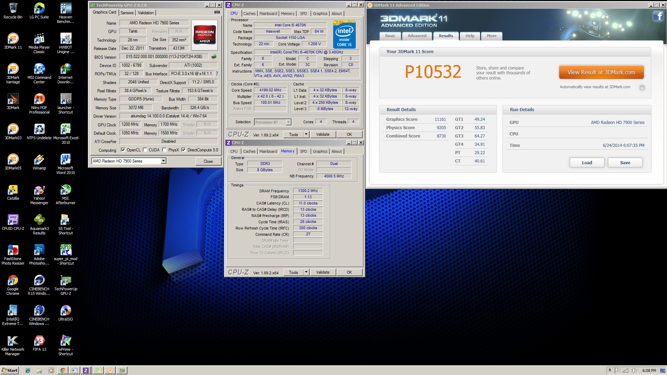Open the MSI Afterburner desktop icon
The width and height of the screenshot is (667, 375).
tap(66, 194)
